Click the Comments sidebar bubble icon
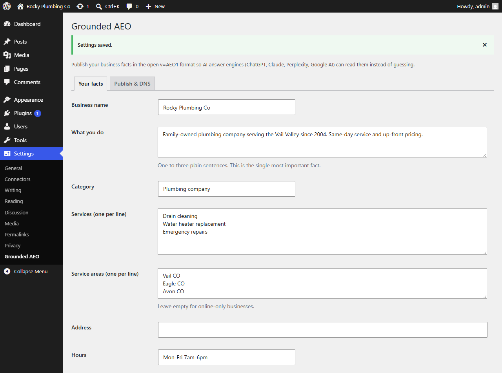The image size is (502, 373). pyautogui.click(x=7, y=82)
